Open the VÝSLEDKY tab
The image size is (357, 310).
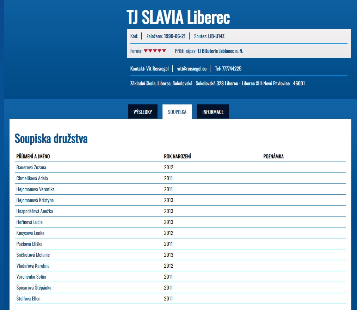coord(142,111)
